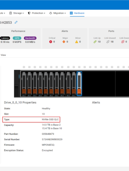
Task: Click the Link Down red chain icon
Action: pos(123,42)
